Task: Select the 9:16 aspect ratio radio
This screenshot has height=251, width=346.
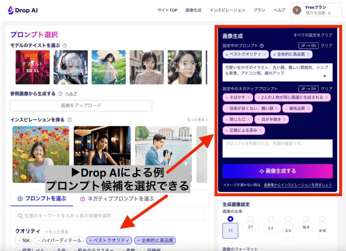Action: click(322, 219)
